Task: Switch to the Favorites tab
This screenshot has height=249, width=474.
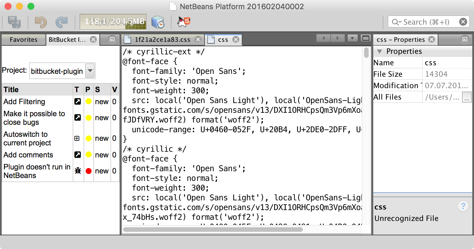Action: (x=23, y=40)
